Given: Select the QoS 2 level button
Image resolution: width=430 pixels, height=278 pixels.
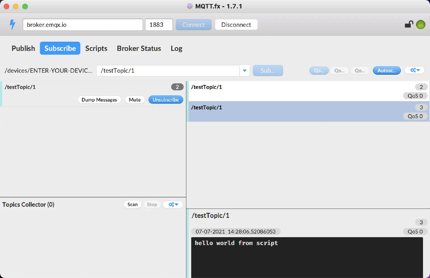Looking at the screenshot, I should tap(360, 70).
